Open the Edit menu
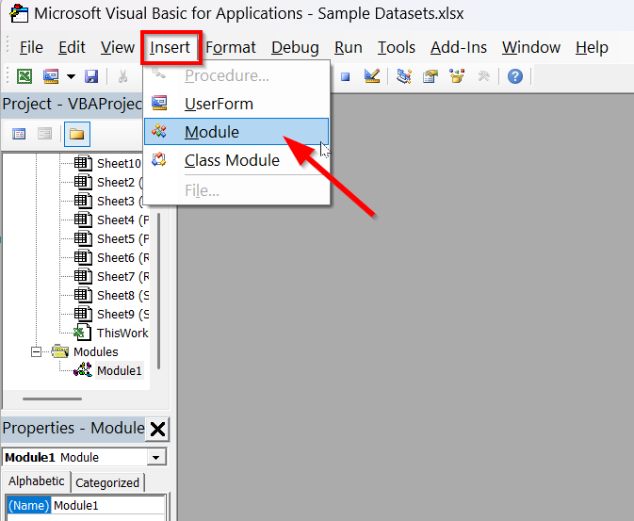Screen dimensions: 634x521 click(x=72, y=47)
